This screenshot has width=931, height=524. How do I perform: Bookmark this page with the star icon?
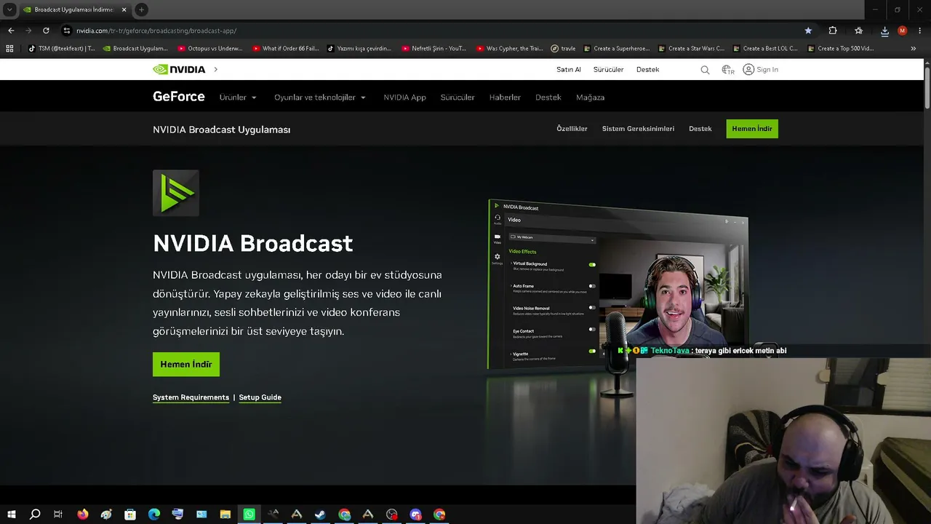[808, 31]
